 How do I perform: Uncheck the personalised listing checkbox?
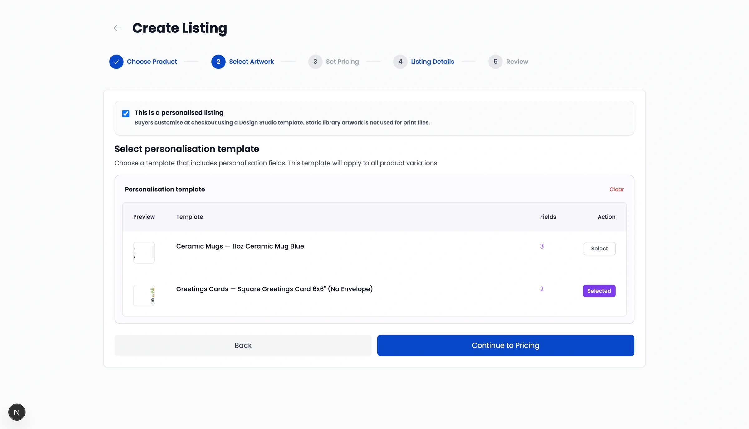click(126, 113)
